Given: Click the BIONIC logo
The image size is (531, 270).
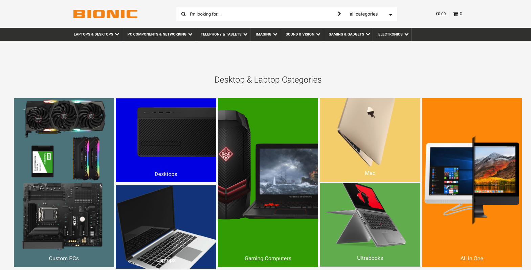Looking at the screenshot, I should (105, 14).
